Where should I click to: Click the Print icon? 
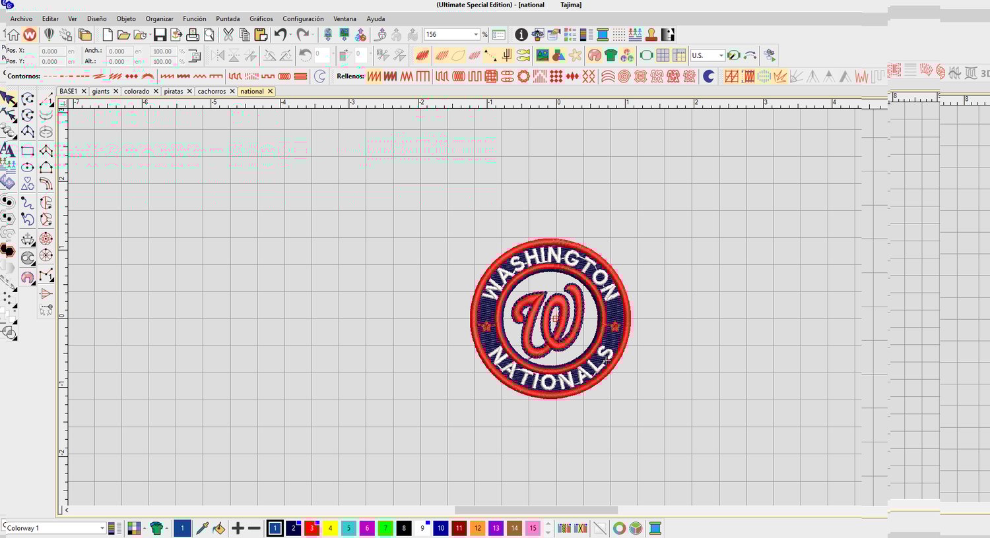tap(193, 34)
